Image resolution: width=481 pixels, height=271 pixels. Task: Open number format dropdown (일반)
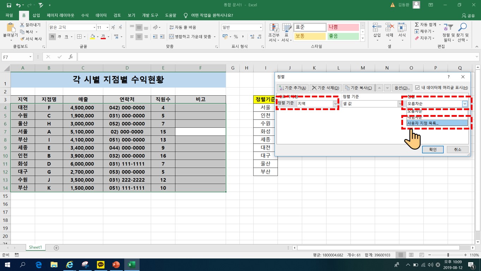[x=261, y=28]
